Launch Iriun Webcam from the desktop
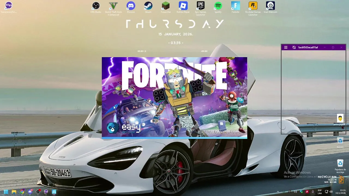Viewport: 349px width, 196px height. point(270,7)
